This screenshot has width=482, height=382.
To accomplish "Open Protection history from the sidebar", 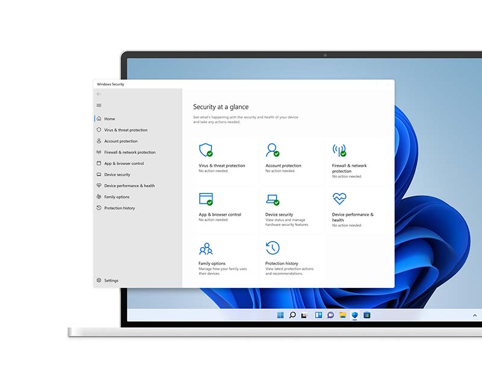I will (x=119, y=208).
